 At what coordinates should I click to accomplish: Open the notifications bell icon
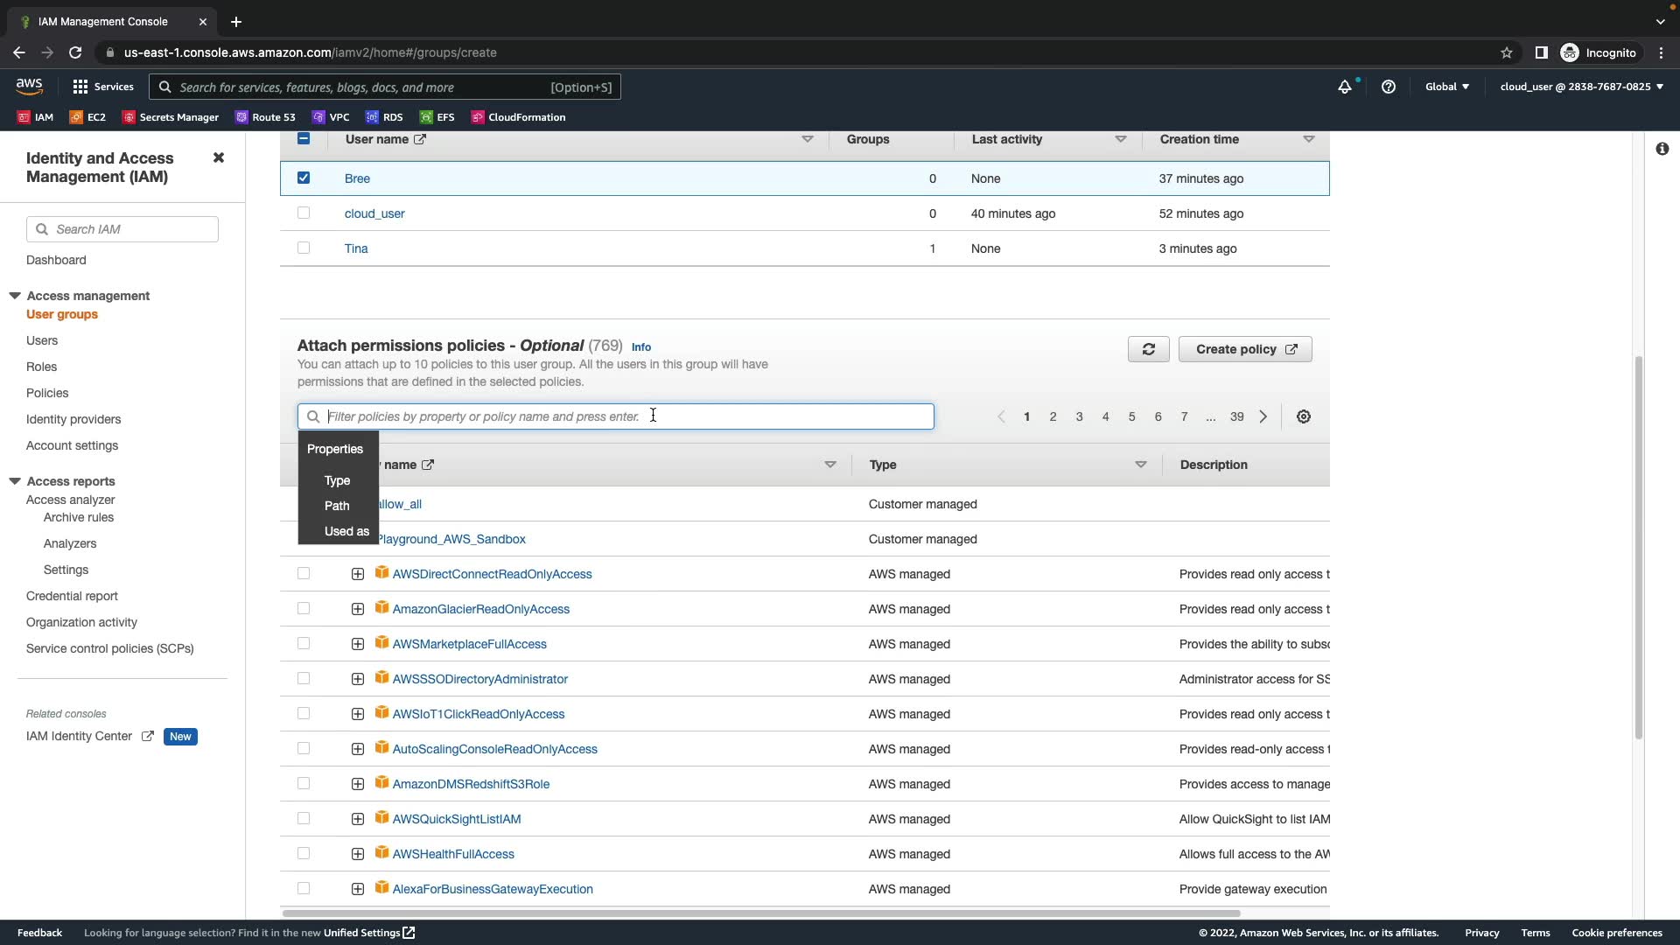coord(1345,87)
